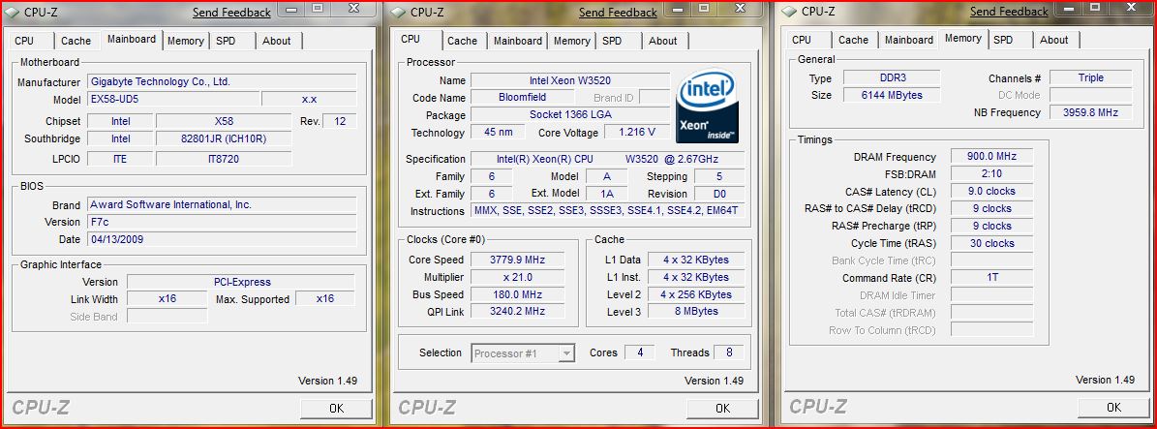Viewport: 1157px width, 429px height.
Task: Click the Threads count field
Action: point(729,352)
